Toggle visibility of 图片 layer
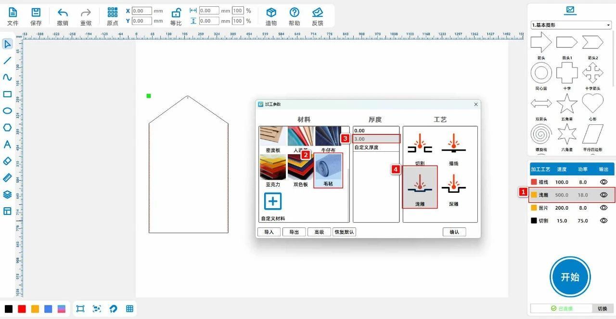Screen dimensions: 616x319 tap(604, 208)
